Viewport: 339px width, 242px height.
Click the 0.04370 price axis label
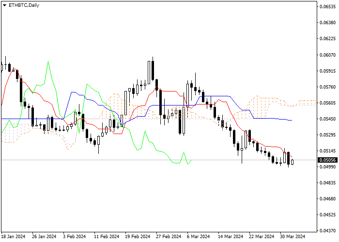pos(327,230)
